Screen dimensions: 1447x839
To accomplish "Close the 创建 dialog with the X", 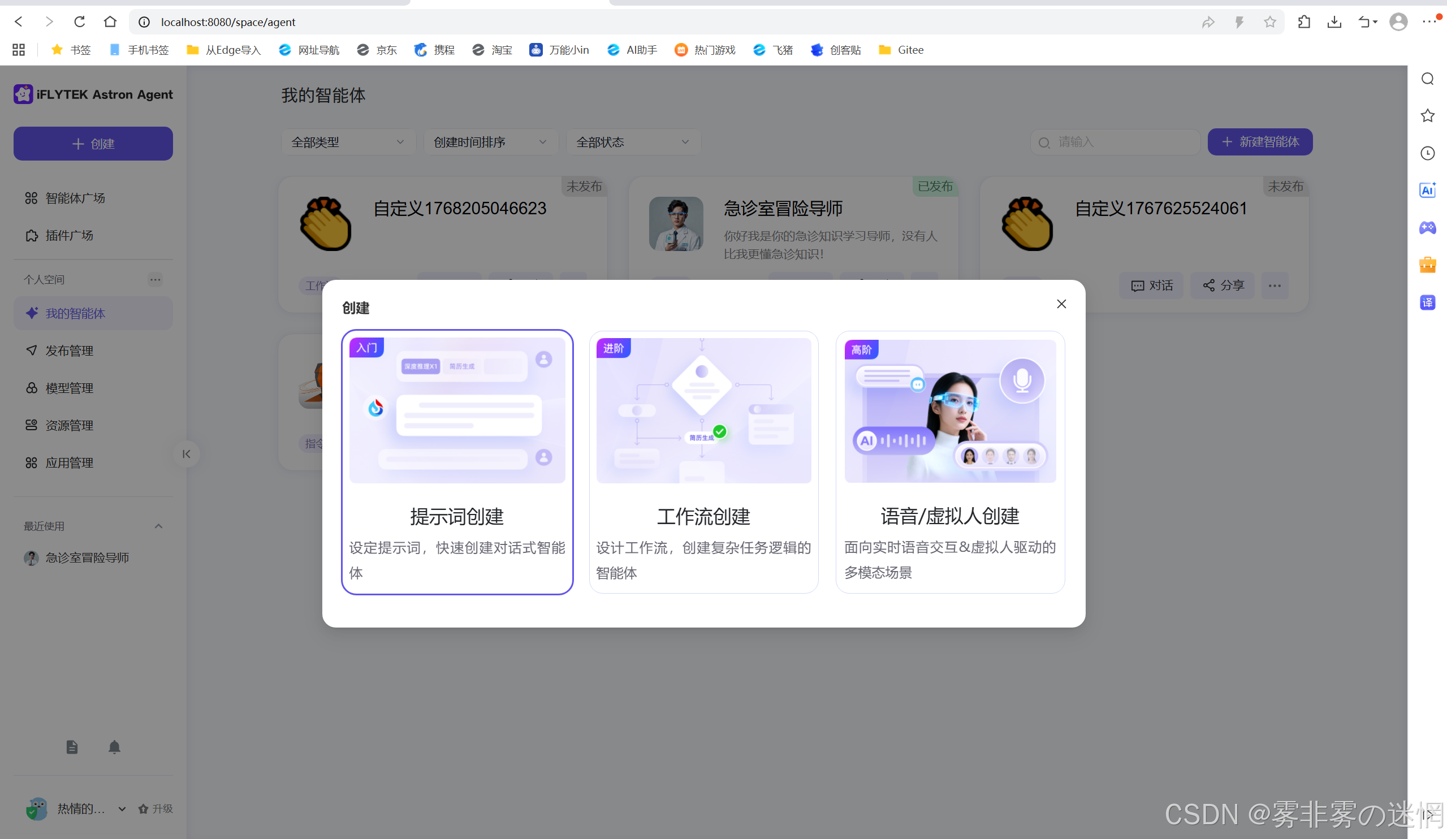I will 1061,304.
